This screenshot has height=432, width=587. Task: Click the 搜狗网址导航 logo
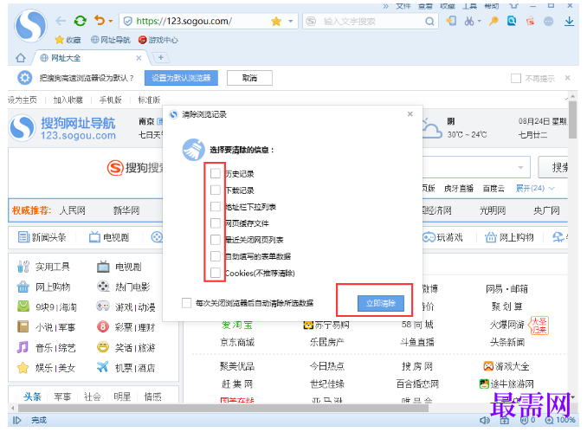(63, 128)
